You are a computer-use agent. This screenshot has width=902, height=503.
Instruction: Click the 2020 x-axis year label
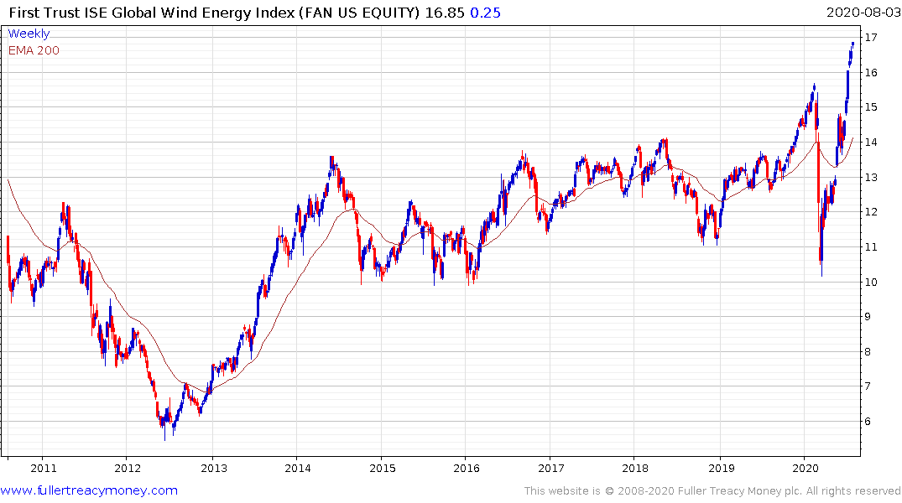[806, 468]
